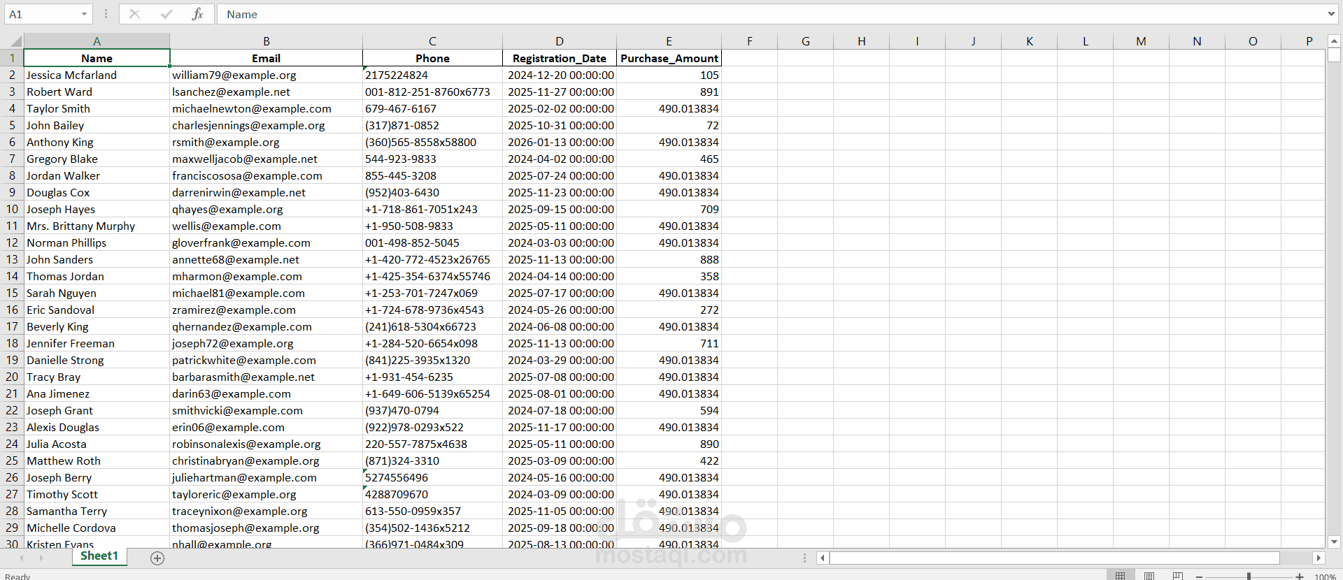Expand the formula bar with the chevron
This screenshot has width=1343, height=580.
tap(1331, 14)
